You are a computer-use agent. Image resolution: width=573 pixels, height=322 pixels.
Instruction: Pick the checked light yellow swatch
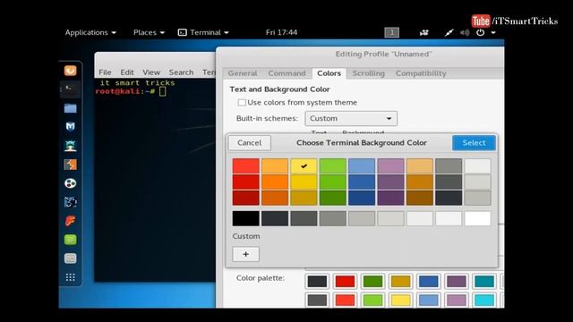[304, 165]
